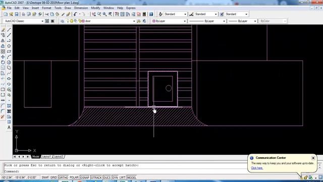Toggle DYN dynamic input
The height and width of the screenshot is (182, 323).
point(115,177)
